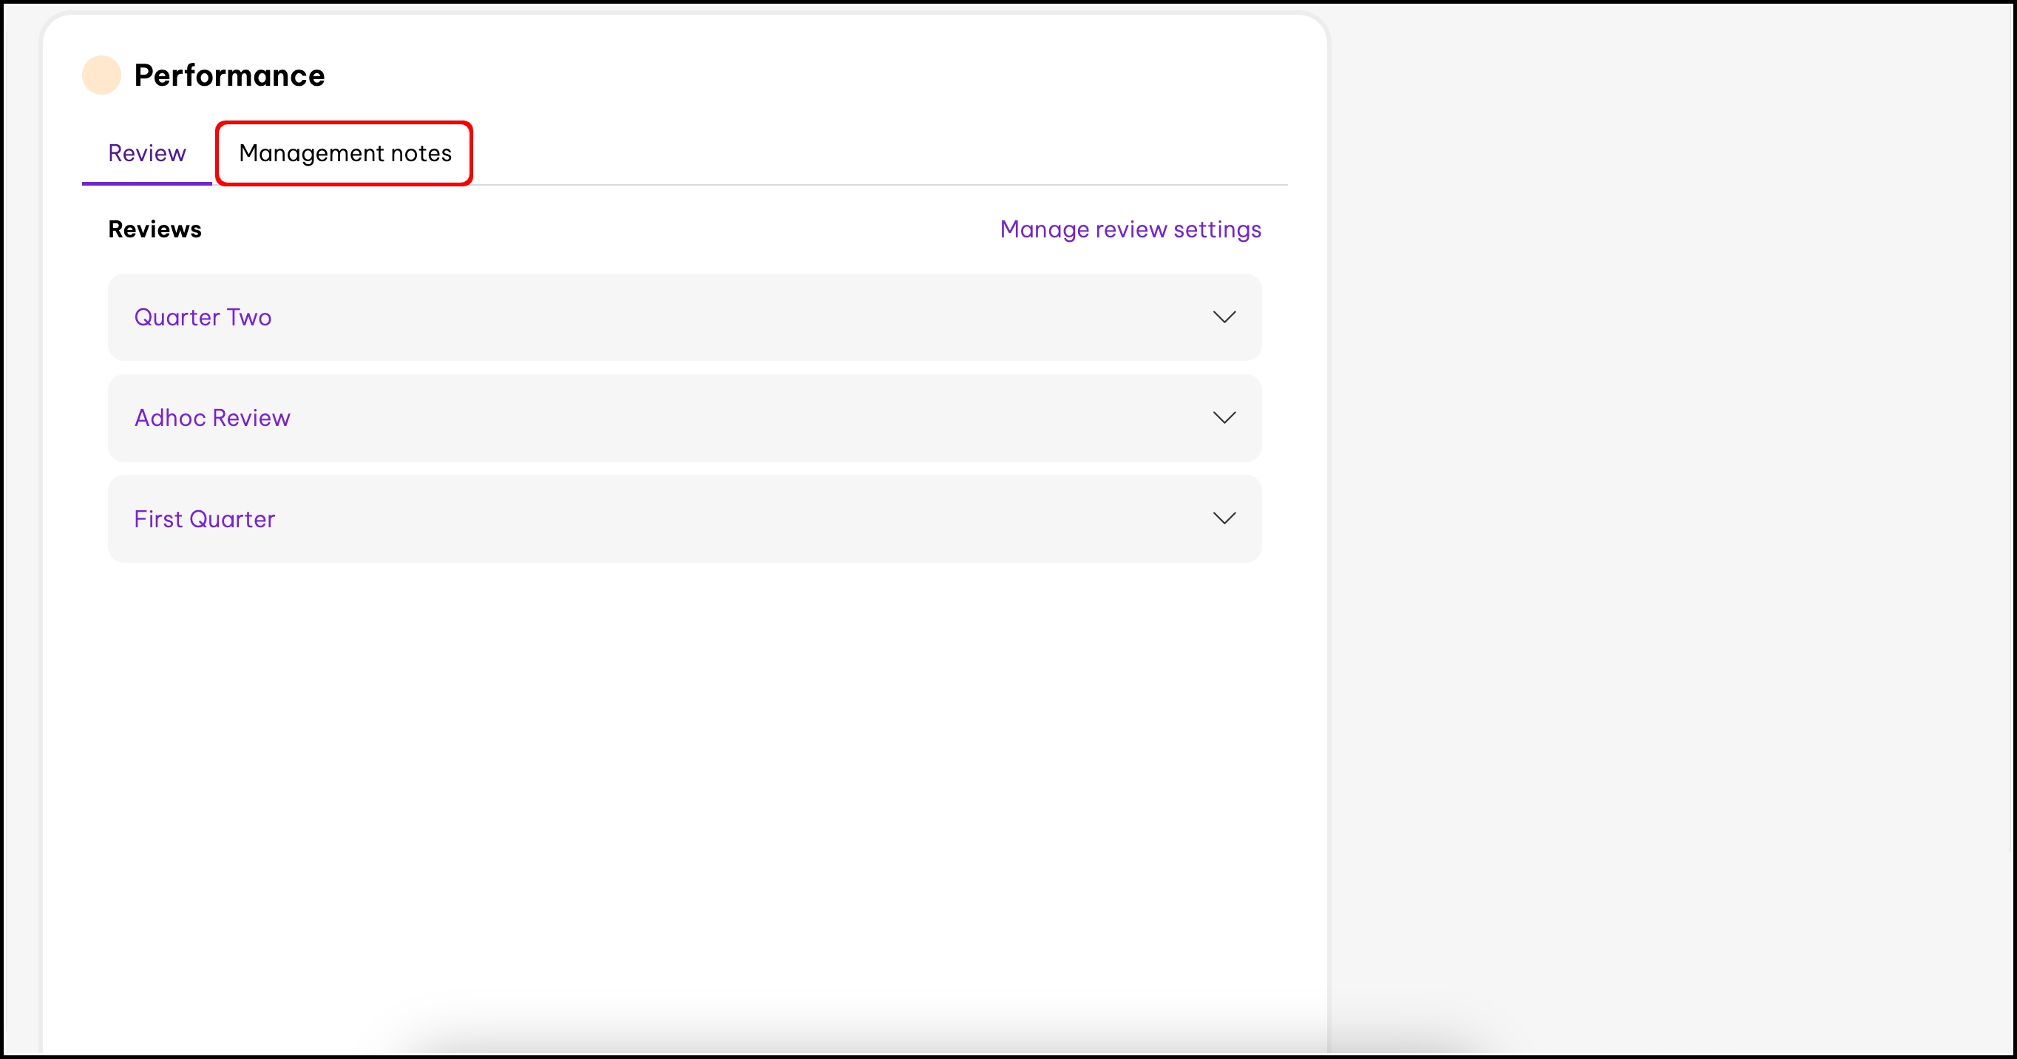
Task: Click the peach circle icon beside Performance
Action: click(101, 75)
